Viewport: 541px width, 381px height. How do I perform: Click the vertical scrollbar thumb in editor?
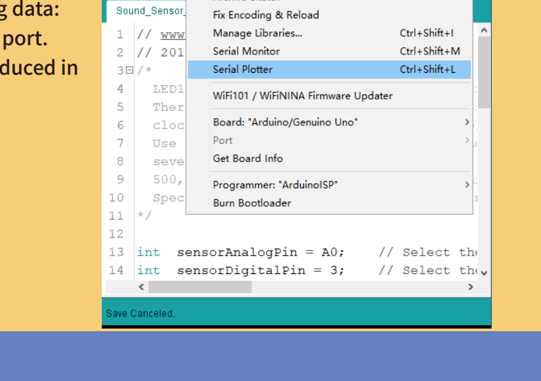coord(484,72)
